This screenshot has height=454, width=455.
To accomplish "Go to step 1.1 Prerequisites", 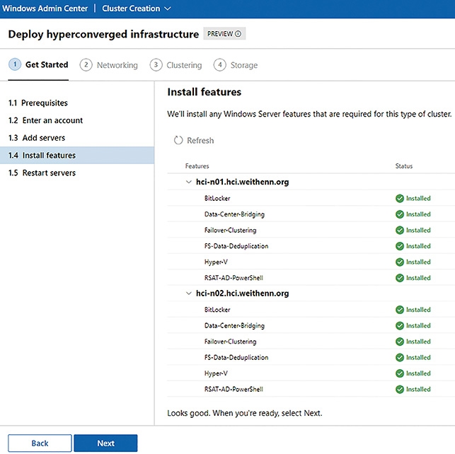I will pos(77,103).
